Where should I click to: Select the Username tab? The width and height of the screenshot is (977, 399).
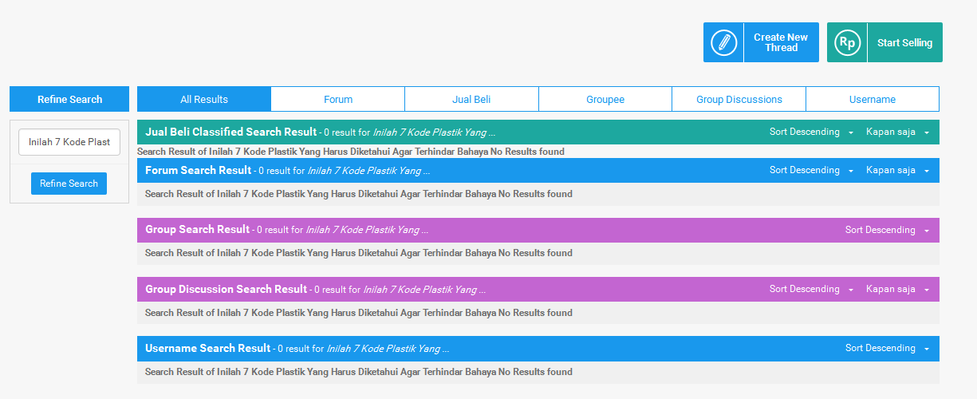[x=873, y=99]
